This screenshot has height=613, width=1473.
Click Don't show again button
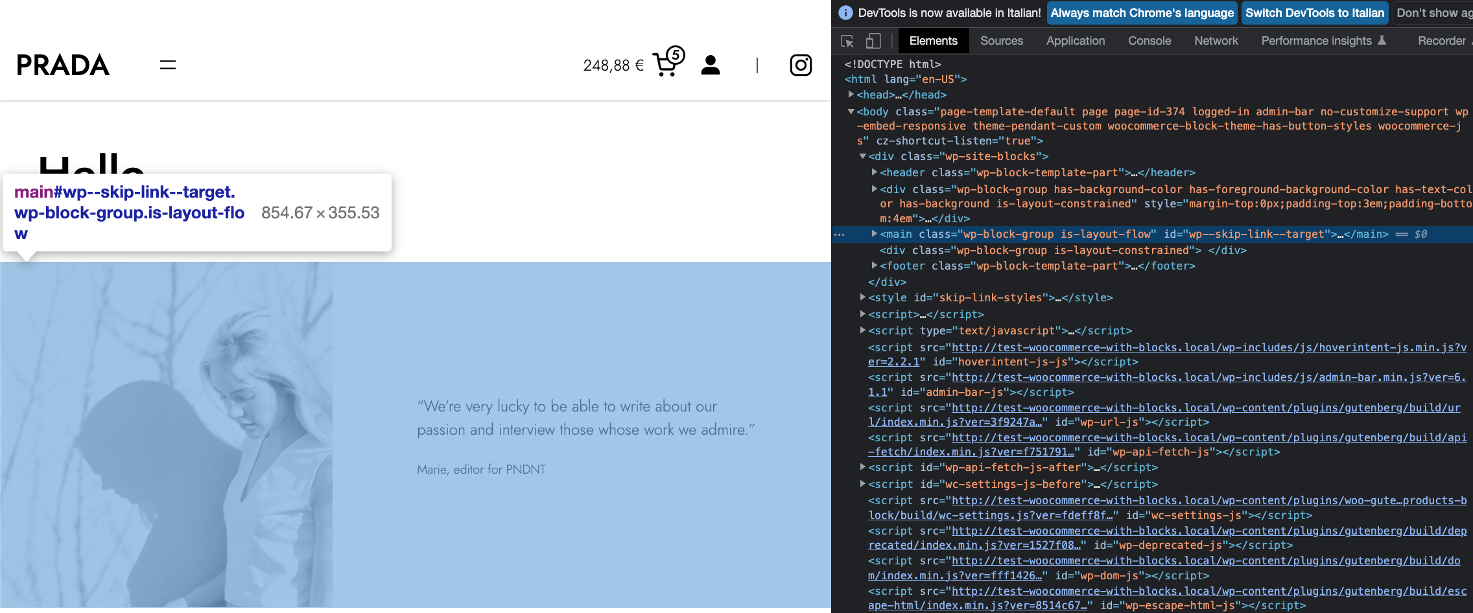[x=1433, y=13]
